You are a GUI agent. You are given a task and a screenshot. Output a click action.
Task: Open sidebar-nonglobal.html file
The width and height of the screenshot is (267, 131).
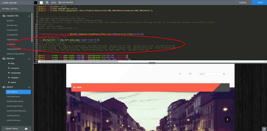coord(15,54)
